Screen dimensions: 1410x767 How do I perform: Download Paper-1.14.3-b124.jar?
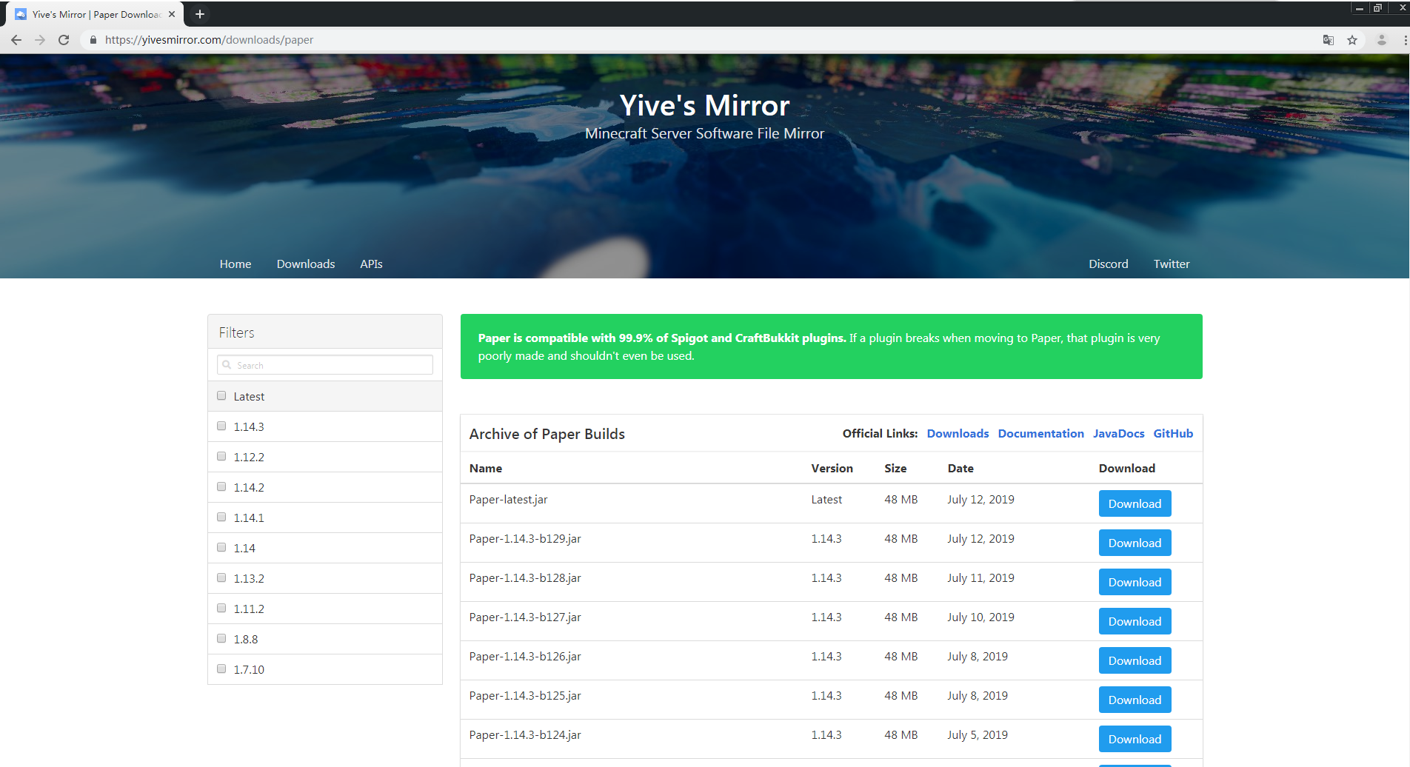pyautogui.click(x=1135, y=740)
